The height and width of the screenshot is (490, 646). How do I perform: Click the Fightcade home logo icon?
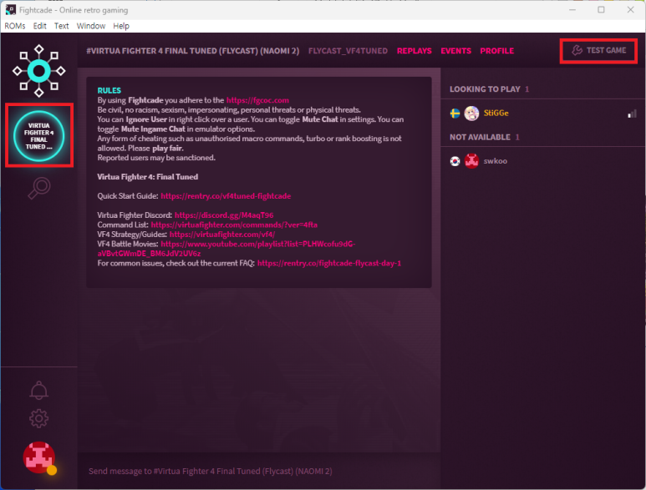[x=38, y=71]
